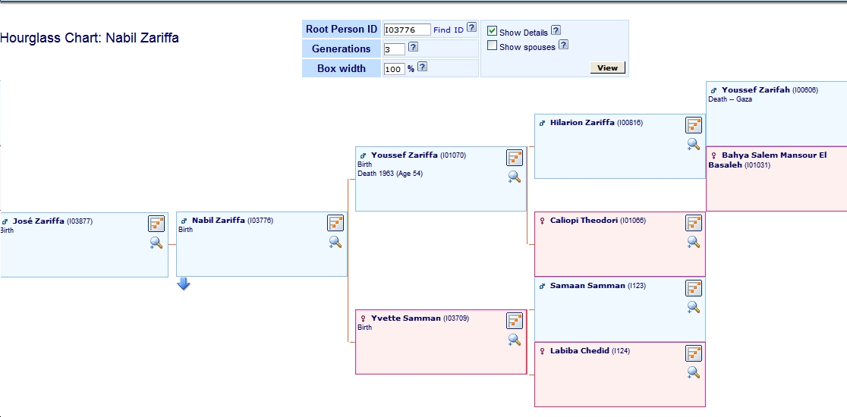This screenshot has height=417, width=847.
Task: Click the Box width percentage field
Action: point(394,69)
